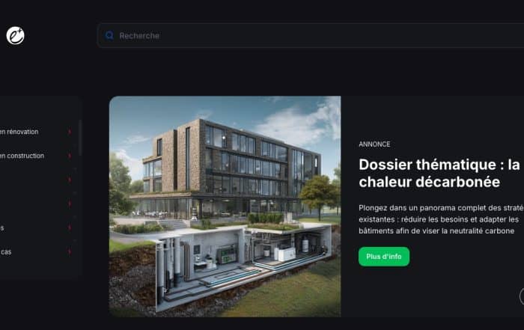
Task: Expand the 'en rénovation' red chevron
Action: pos(70,132)
